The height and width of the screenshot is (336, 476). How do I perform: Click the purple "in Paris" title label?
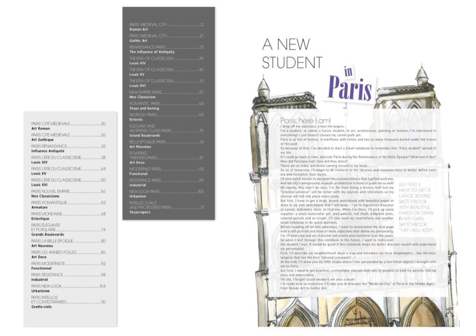point(350,85)
